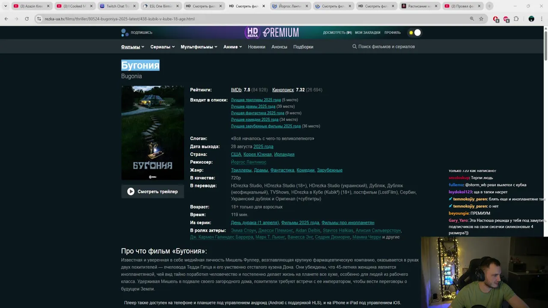
Task: Go back using the browser back arrow
Action: [x=6, y=19]
